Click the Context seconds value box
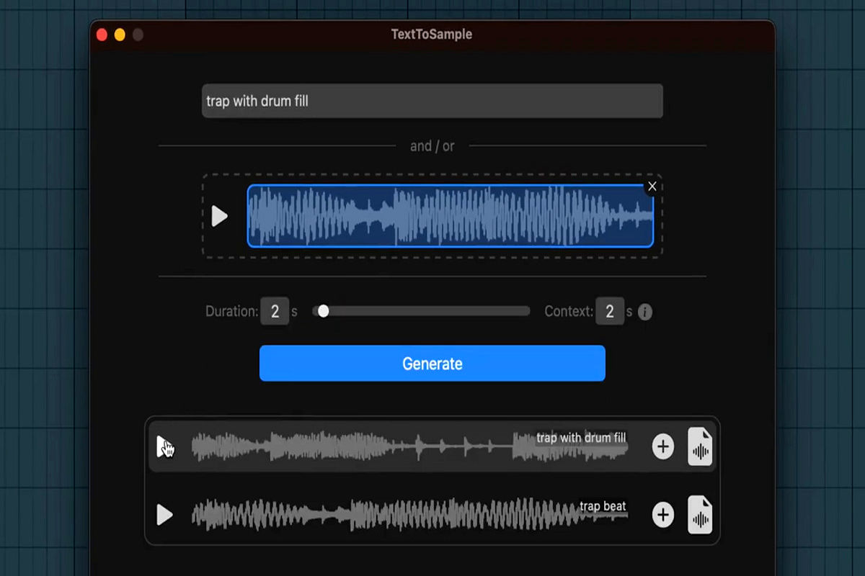Screen dimensions: 865x576 coord(609,312)
